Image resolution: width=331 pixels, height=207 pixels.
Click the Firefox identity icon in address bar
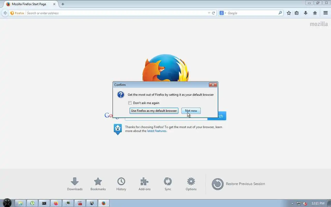point(12,13)
